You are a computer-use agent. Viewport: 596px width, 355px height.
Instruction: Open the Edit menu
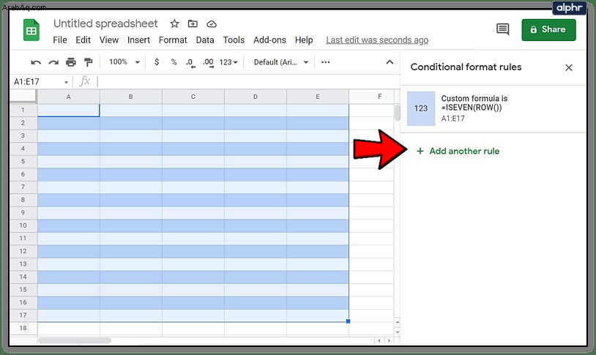(x=83, y=40)
